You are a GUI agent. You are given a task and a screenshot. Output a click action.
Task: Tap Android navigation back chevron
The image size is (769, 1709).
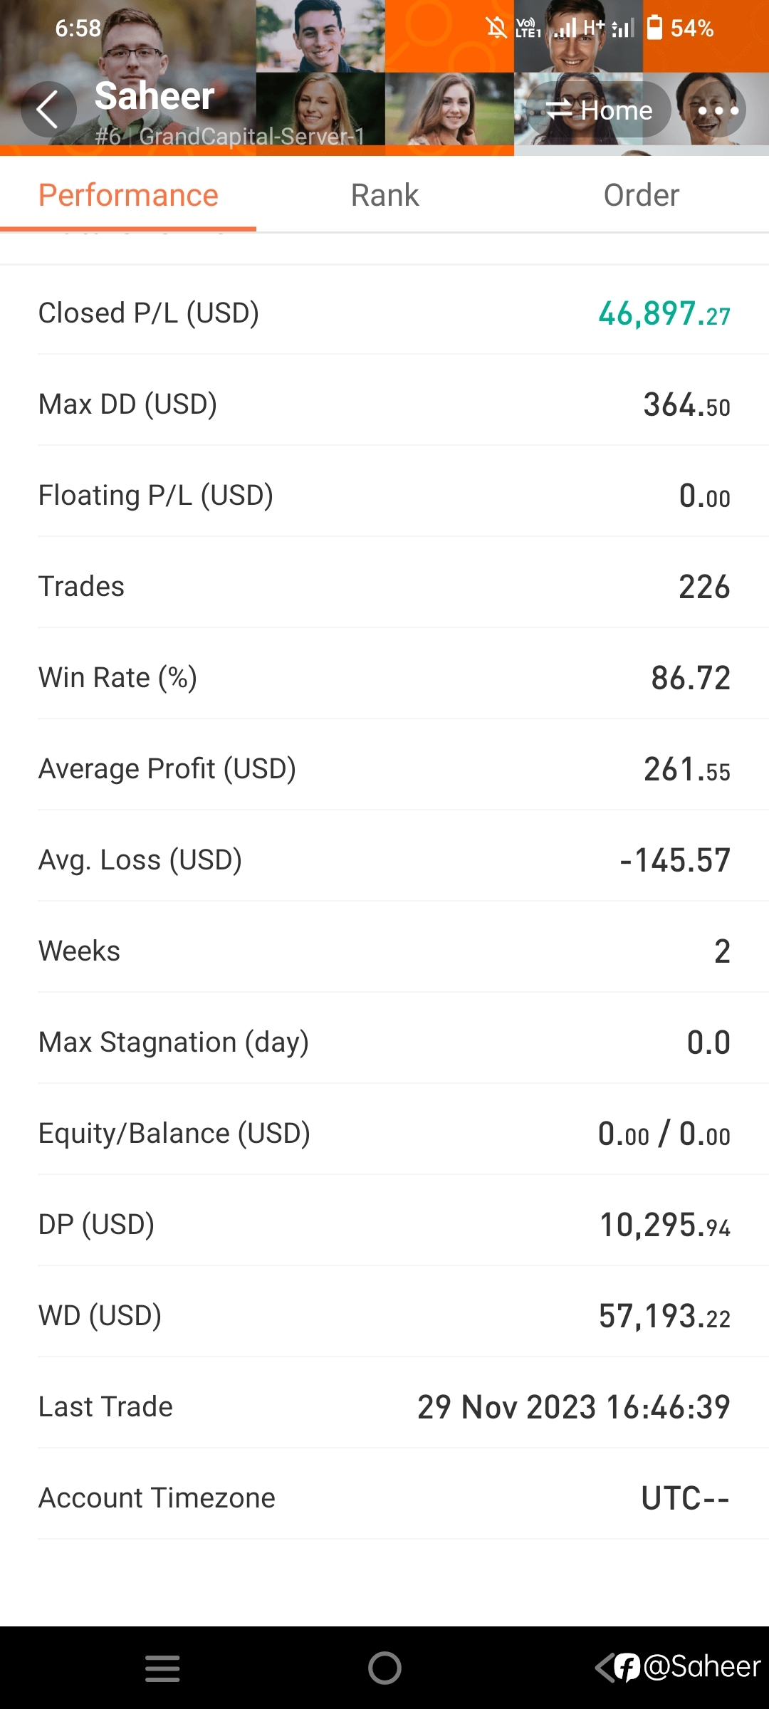click(x=605, y=1668)
